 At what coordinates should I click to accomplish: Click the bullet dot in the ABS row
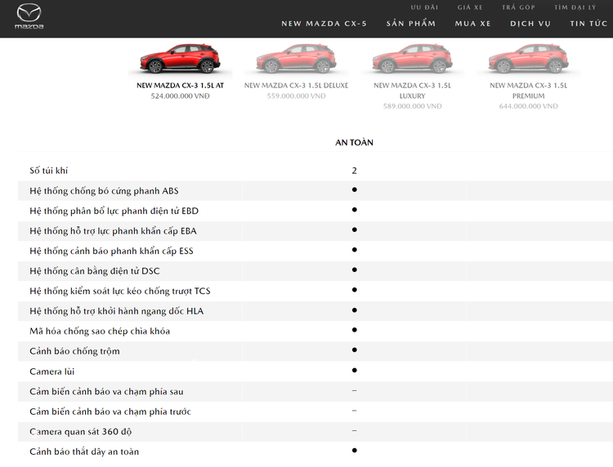(x=354, y=189)
